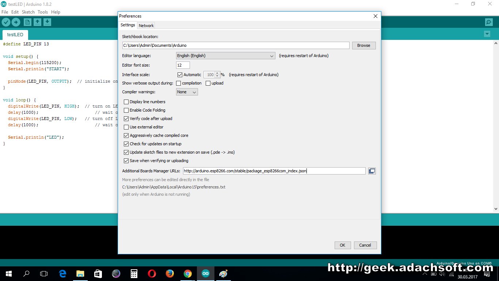Open the sketch tab dropdown arrow
The width and height of the screenshot is (499, 281).
pos(487,34)
